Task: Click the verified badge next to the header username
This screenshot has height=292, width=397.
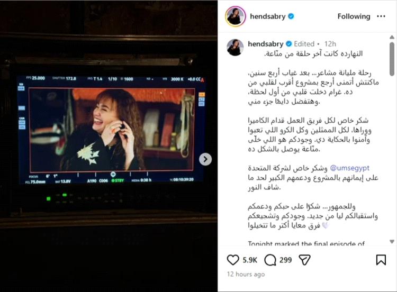Action: (x=291, y=16)
